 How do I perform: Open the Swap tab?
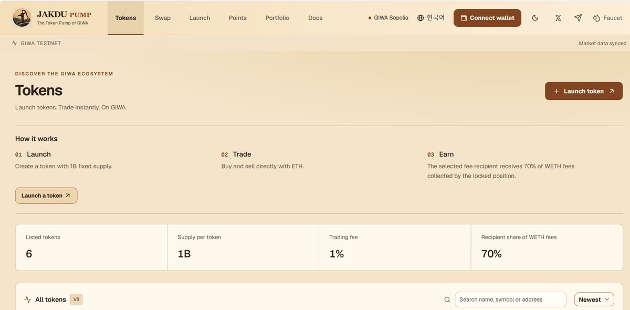click(163, 18)
